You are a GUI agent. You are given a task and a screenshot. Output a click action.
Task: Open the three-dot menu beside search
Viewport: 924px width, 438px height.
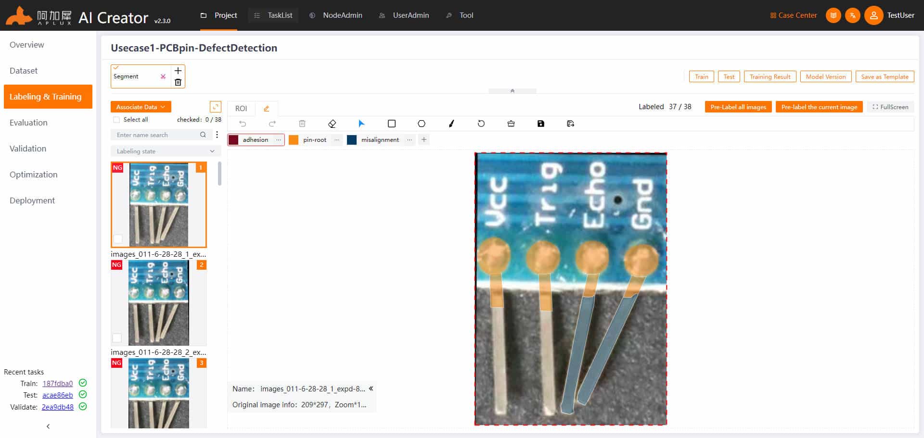pyautogui.click(x=217, y=135)
